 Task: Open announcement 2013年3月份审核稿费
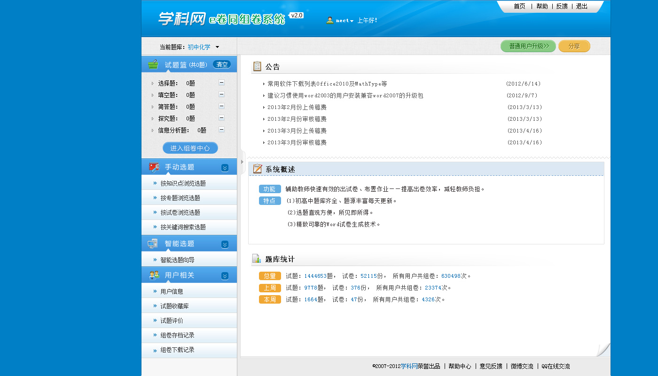click(x=297, y=142)
